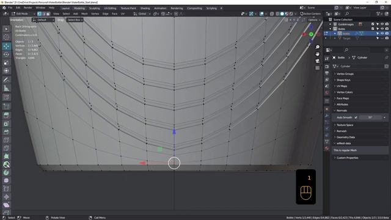Switch to wireframe viewport shading
This screenshot has width=391, height=220.
277,13
